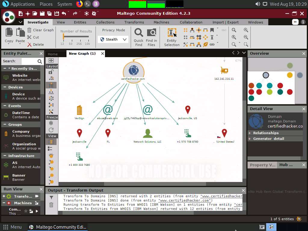This screenshot has width=308, height=231.
Task: Click the open folder icon in title bar
Action: (35, 13)
